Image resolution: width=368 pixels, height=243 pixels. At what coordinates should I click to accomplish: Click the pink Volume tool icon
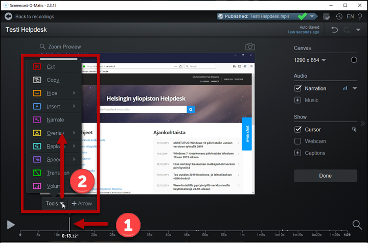(x=37, y=186)
